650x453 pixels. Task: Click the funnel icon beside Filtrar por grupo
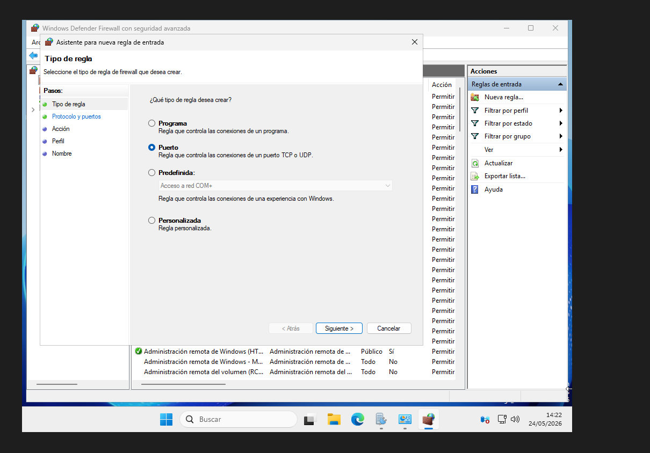pyautogui.click(x=475, y=136)
